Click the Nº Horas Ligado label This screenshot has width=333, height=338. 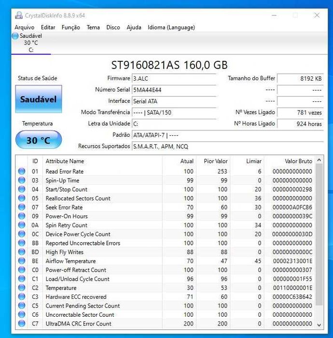pyautogui.click(x=254, y=124)
